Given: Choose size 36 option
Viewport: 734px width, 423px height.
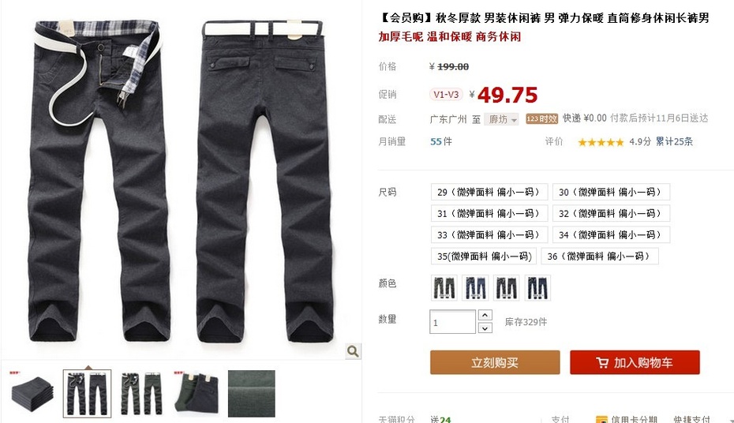Looking at the screenshot, I should tap(600, 256).
